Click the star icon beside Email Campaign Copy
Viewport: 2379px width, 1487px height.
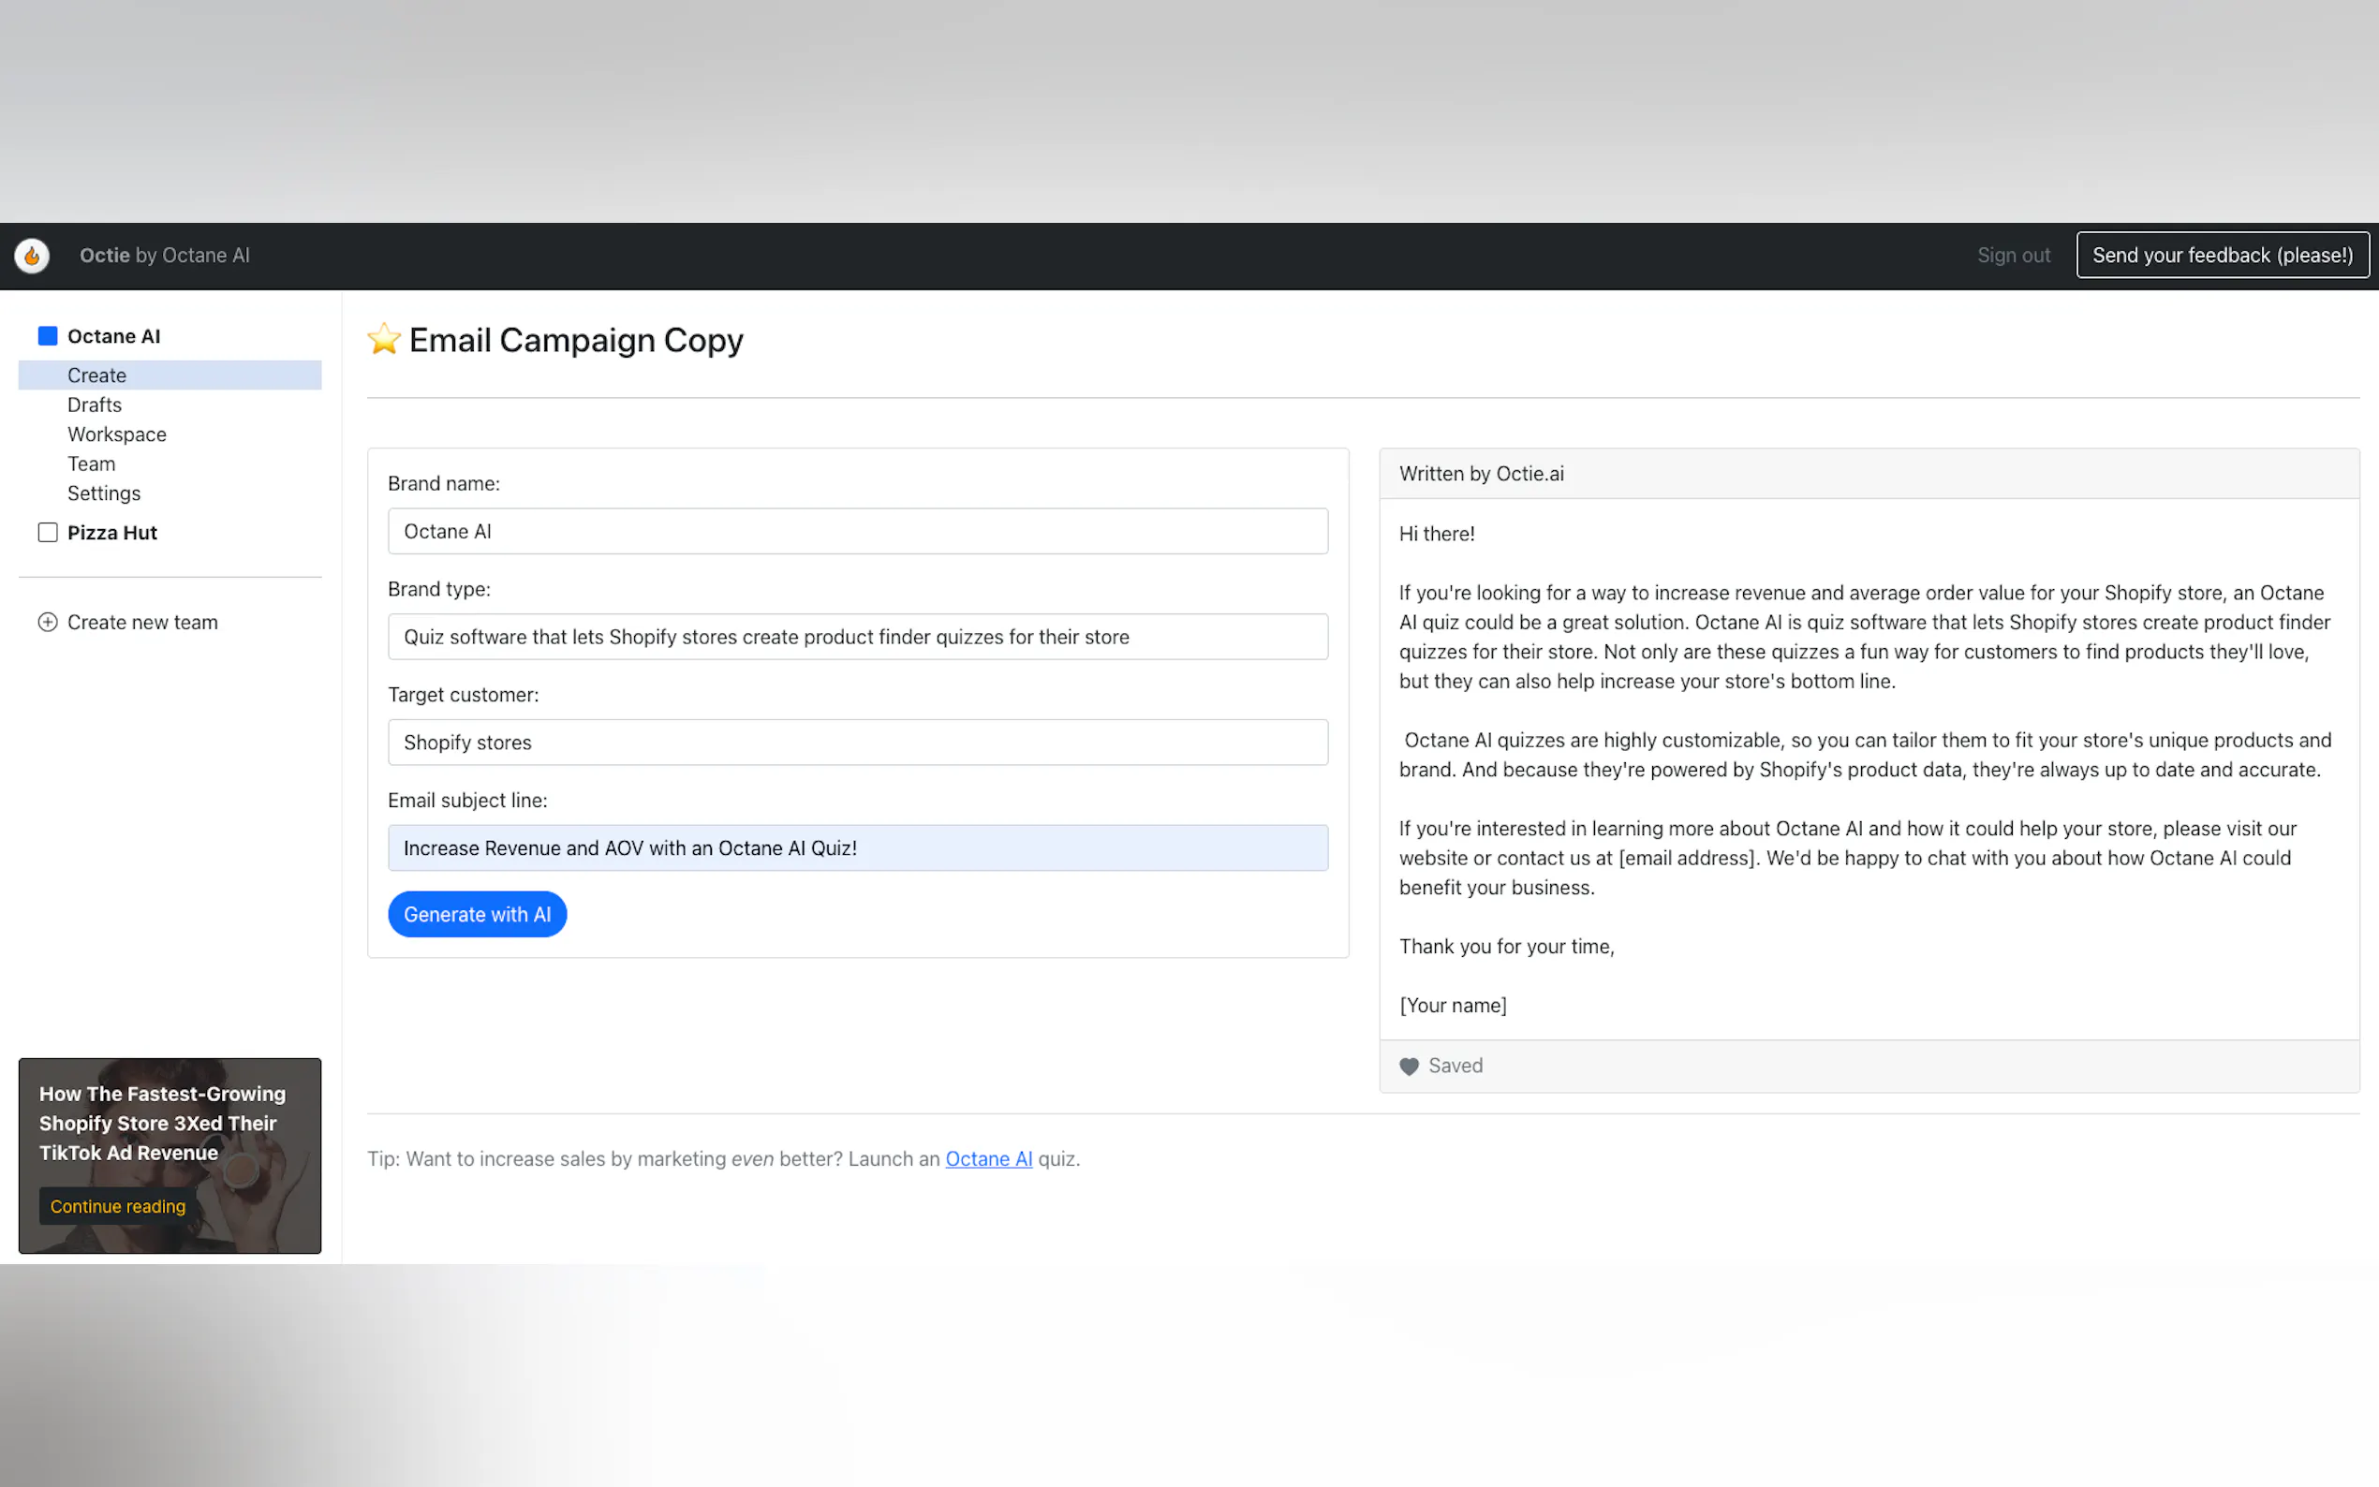point(384,339)
